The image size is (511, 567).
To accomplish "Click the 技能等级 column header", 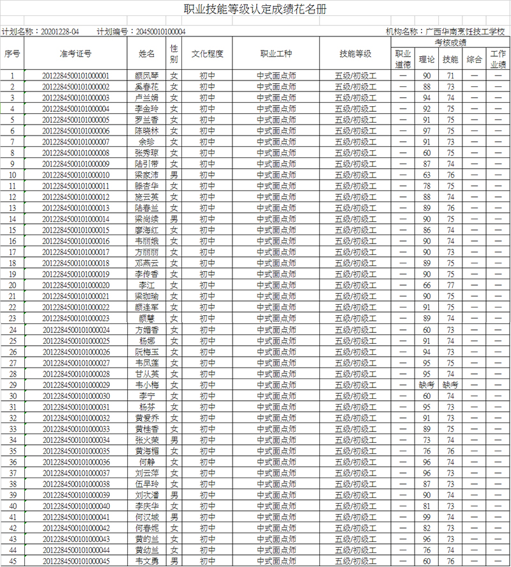I will (x=355, y=54).
